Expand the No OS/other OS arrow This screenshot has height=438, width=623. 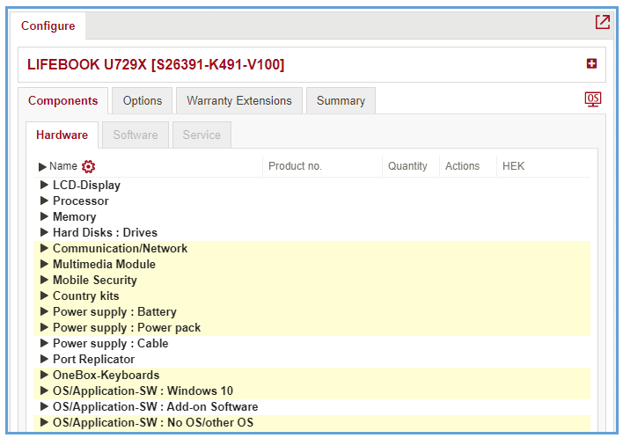(x=44, y=423)
